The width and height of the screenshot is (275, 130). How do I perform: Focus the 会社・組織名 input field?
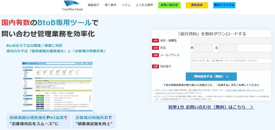click(230, 41)
